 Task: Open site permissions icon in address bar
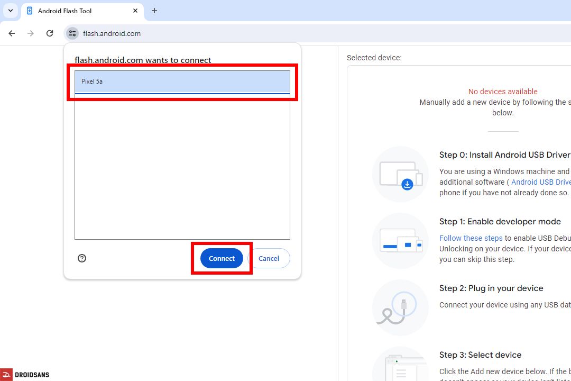pos(72,33)
